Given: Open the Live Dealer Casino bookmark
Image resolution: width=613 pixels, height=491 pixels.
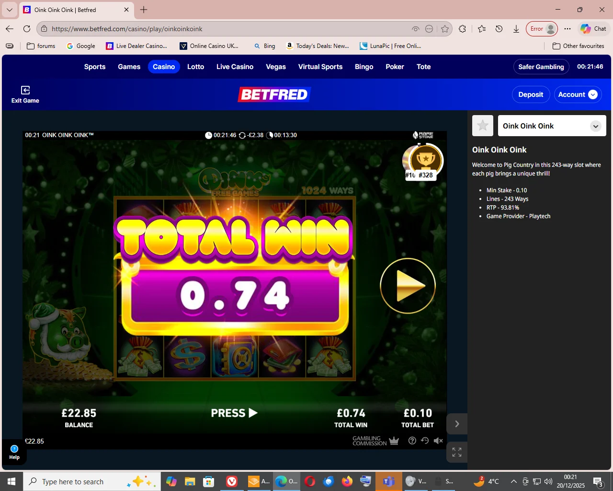Looking at the screenshot, I should pyautogui.click(x=137, y=46).
